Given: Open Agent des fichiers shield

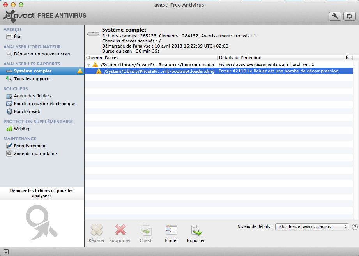Looking at the screenshot, I should tap(32, 96).
